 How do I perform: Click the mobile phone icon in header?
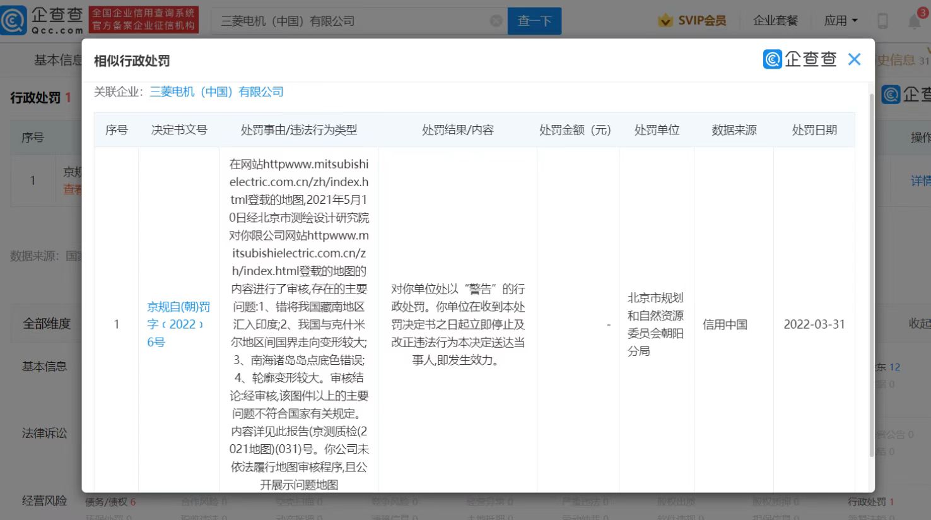tap(882, 21)
